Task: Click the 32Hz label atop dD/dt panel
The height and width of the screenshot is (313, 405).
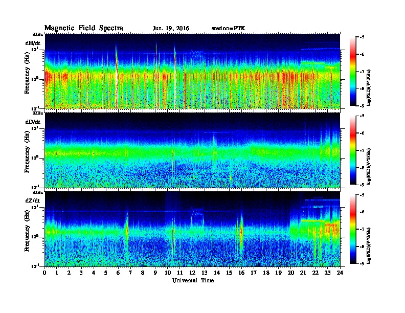Action: tap(38, 113)
